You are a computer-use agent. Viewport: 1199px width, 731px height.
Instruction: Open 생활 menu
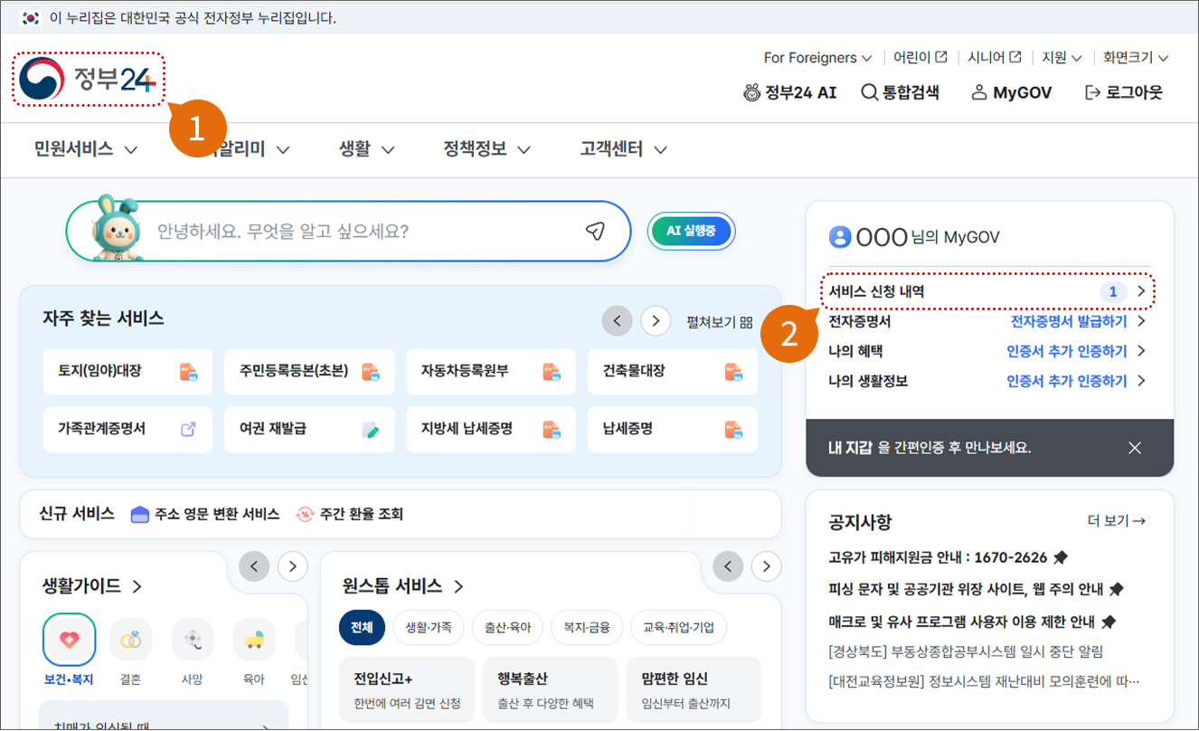pyautogui.click(x=366, y=149)
